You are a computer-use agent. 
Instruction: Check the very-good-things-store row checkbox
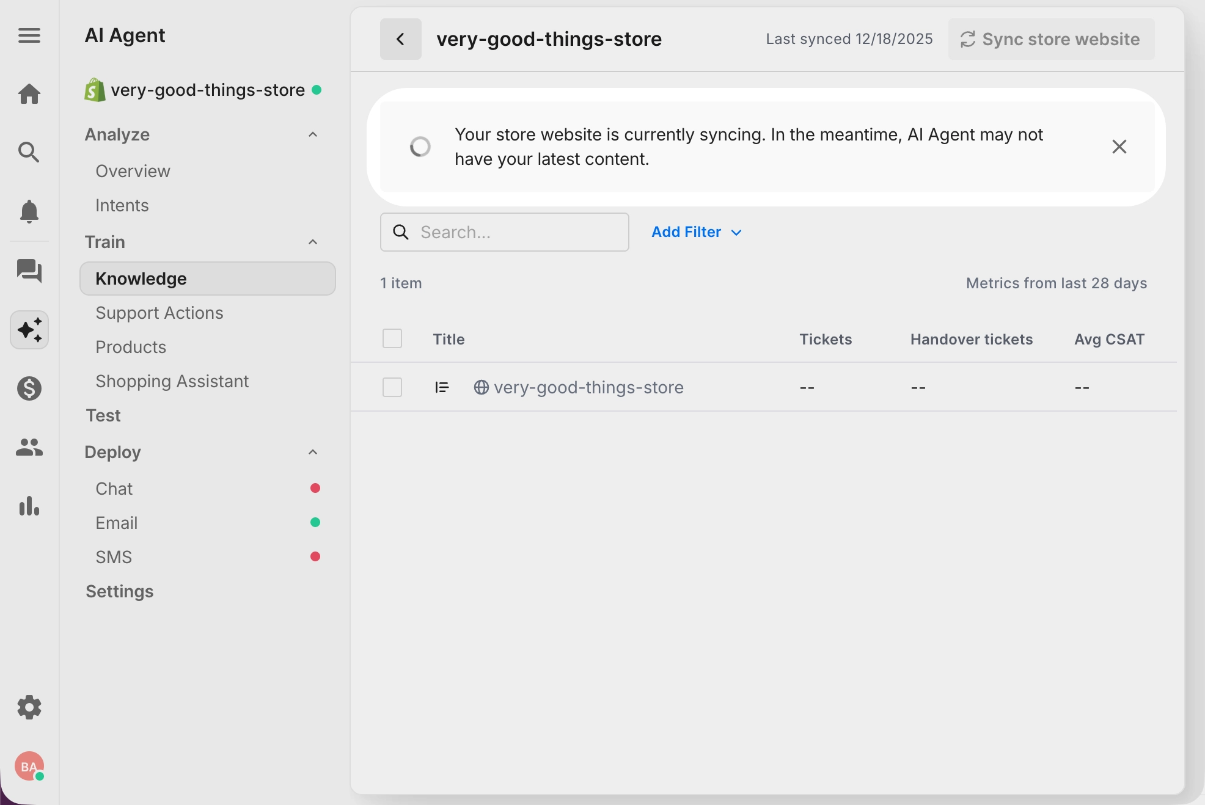pyautogui.click(x=392, y=387)
